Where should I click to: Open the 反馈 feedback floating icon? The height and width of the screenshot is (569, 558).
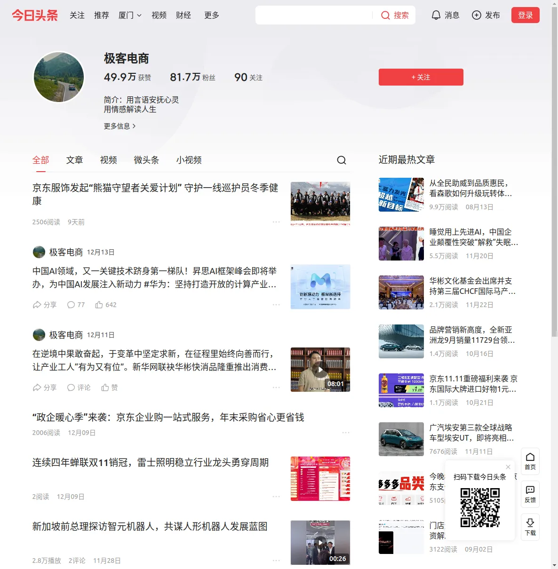point(530,494)
